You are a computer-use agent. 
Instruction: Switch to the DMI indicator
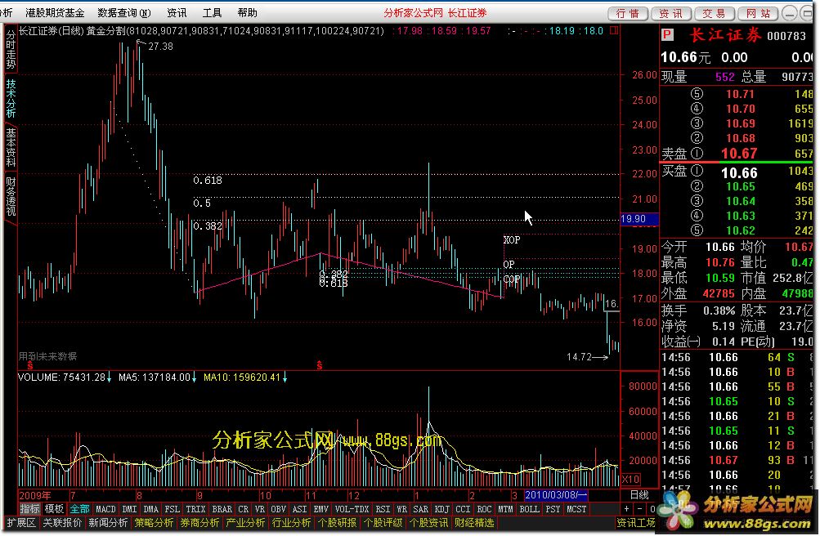pyautogui.click(x=129, y=509)
